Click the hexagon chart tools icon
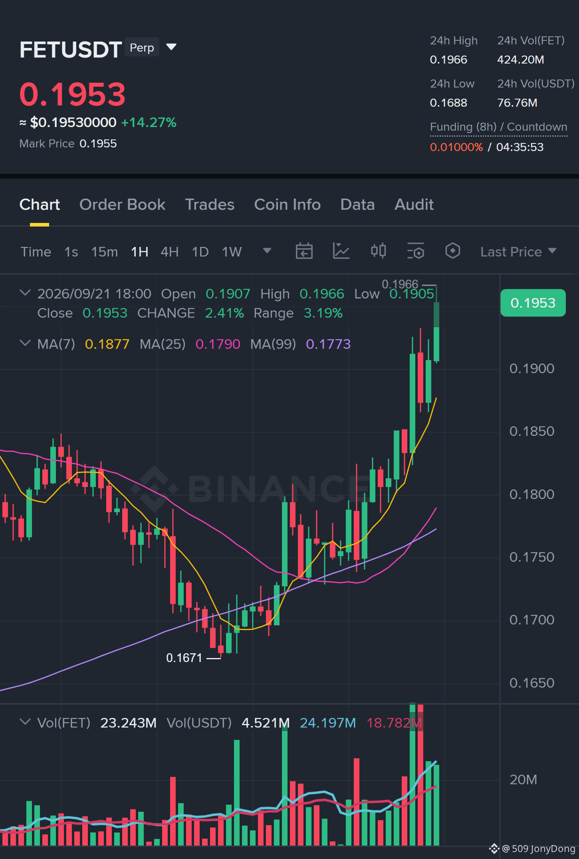The width and height of the screenshot is (579, 859). [x=452, y=251]
